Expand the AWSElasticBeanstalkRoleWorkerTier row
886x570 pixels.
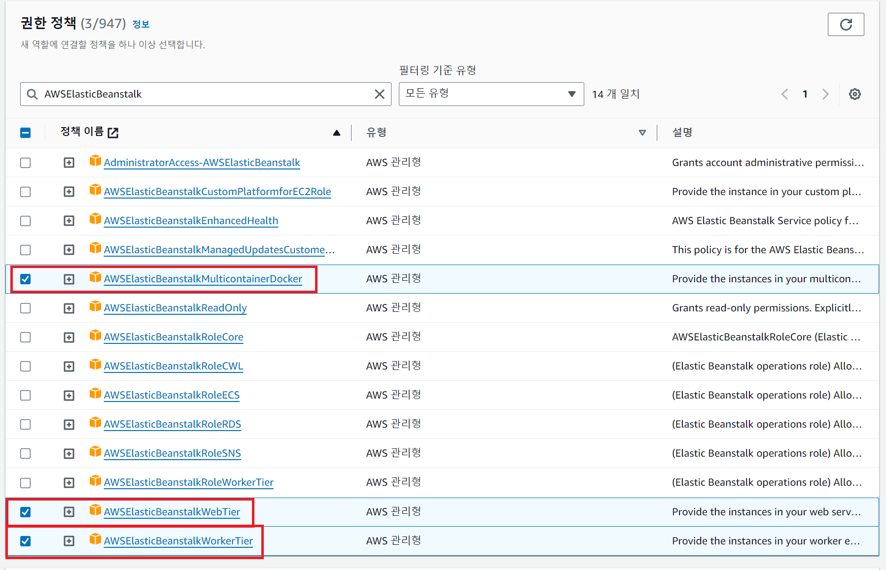click(69, 482)
